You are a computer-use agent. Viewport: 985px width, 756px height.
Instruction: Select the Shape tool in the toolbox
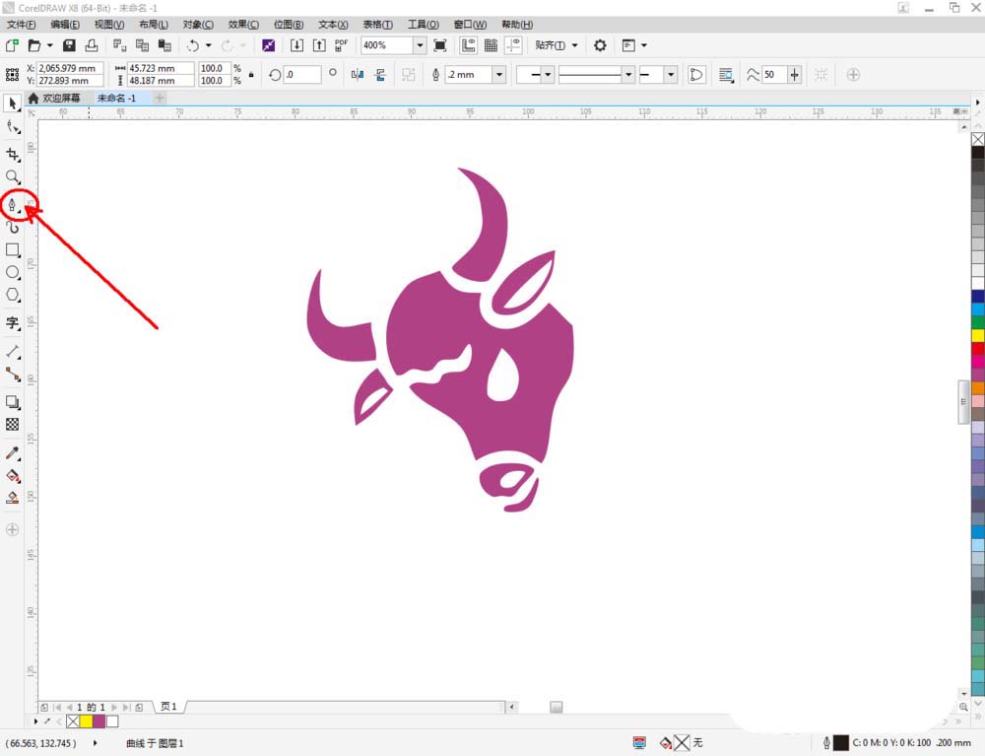(13, 127)
